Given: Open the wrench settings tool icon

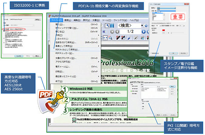Looking at the screenshot, I should 142,38.
